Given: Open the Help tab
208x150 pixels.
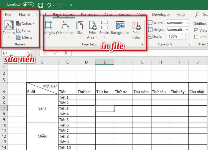Looking at the screenshot, I should click(x=181, y=14).
